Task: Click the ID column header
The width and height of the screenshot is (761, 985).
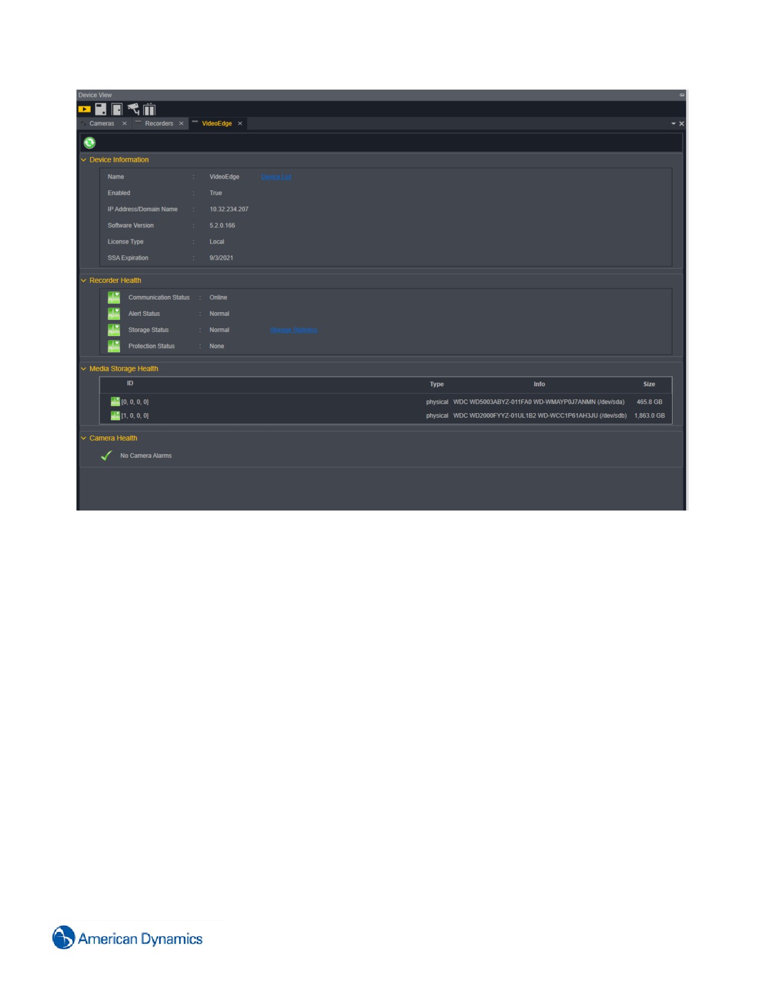Action: point(130,383)
